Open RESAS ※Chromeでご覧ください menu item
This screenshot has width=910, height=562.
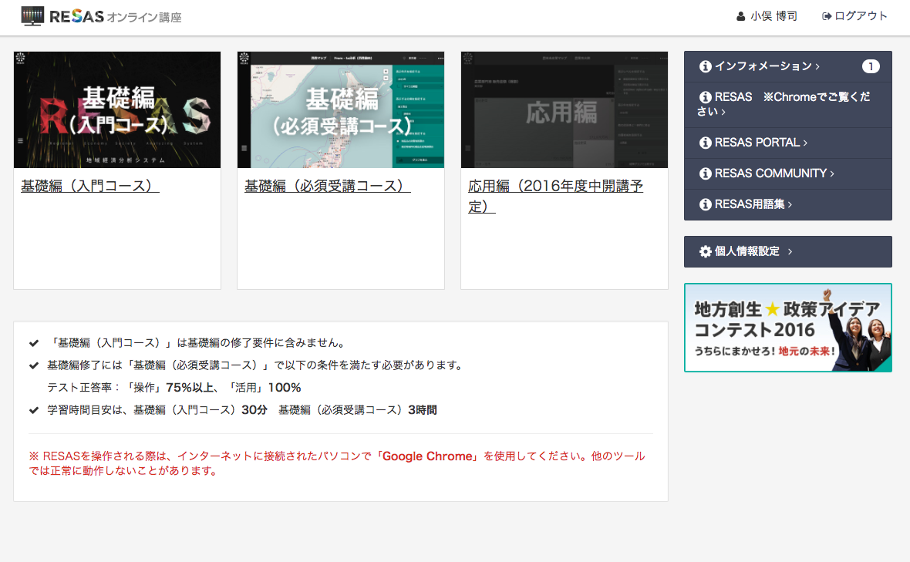[787, 104]
